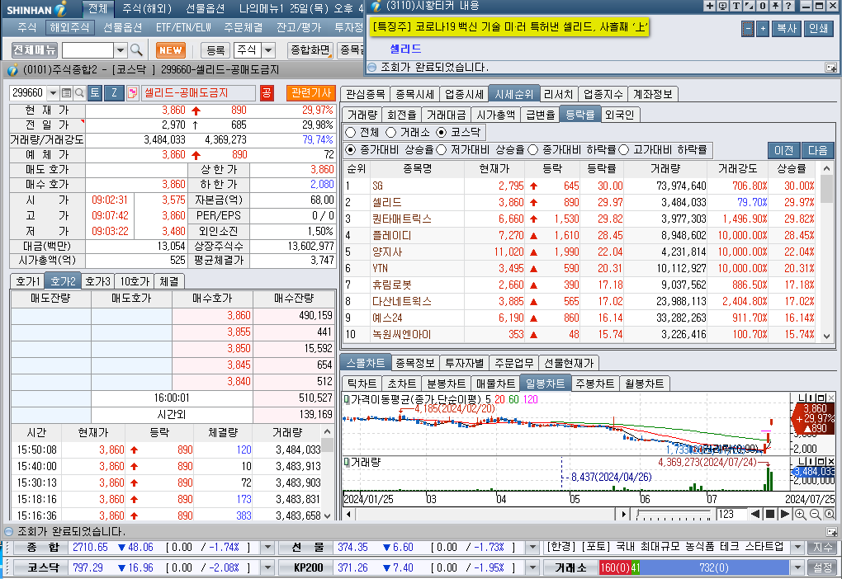The height and width of the screenshot is (579, 842).
Task: Expand the 종합 index ticker dropdown
Action: tap(267, 548)
